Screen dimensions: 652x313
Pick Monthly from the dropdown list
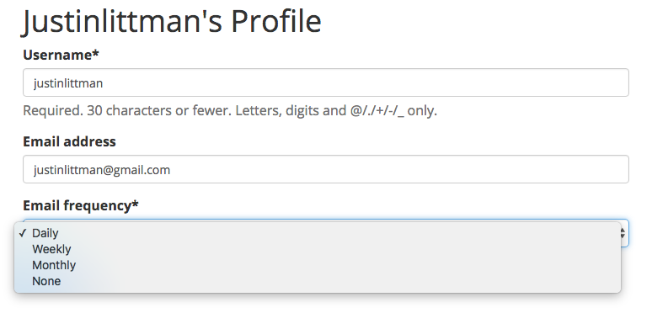54,265
